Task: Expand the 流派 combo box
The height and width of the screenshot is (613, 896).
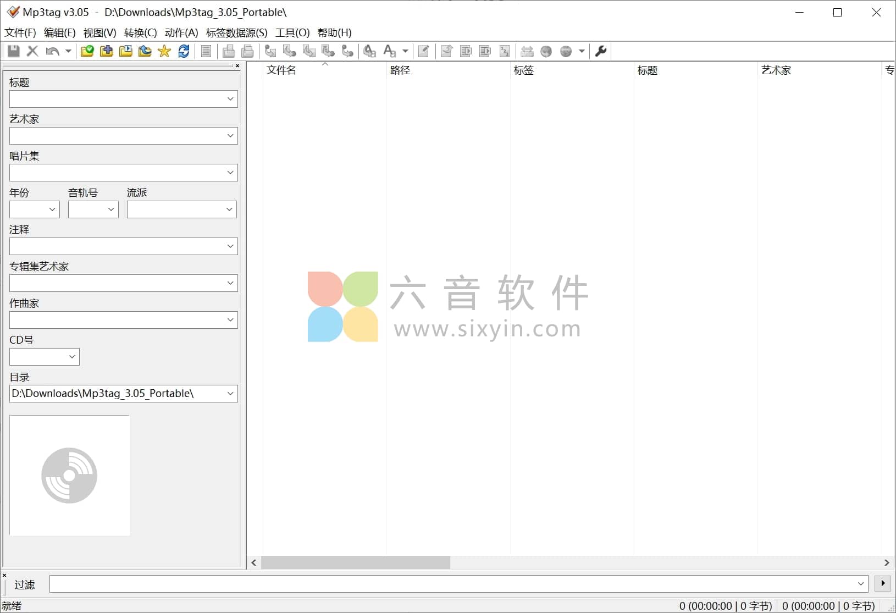Action: 229,209
